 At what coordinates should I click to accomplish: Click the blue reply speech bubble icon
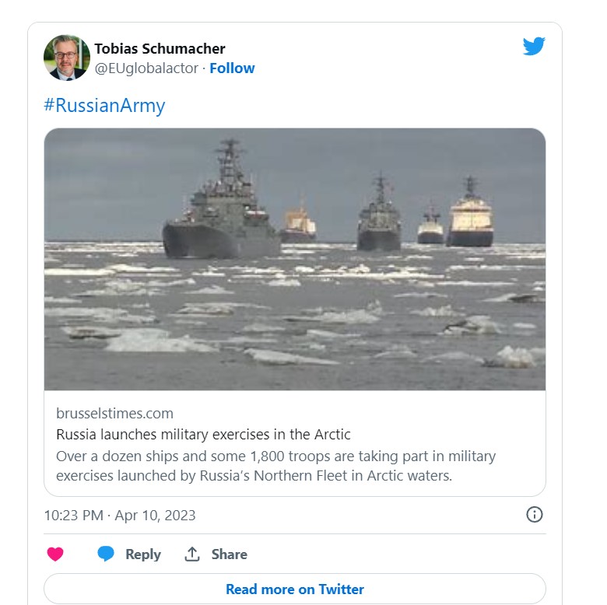(106, 554)
